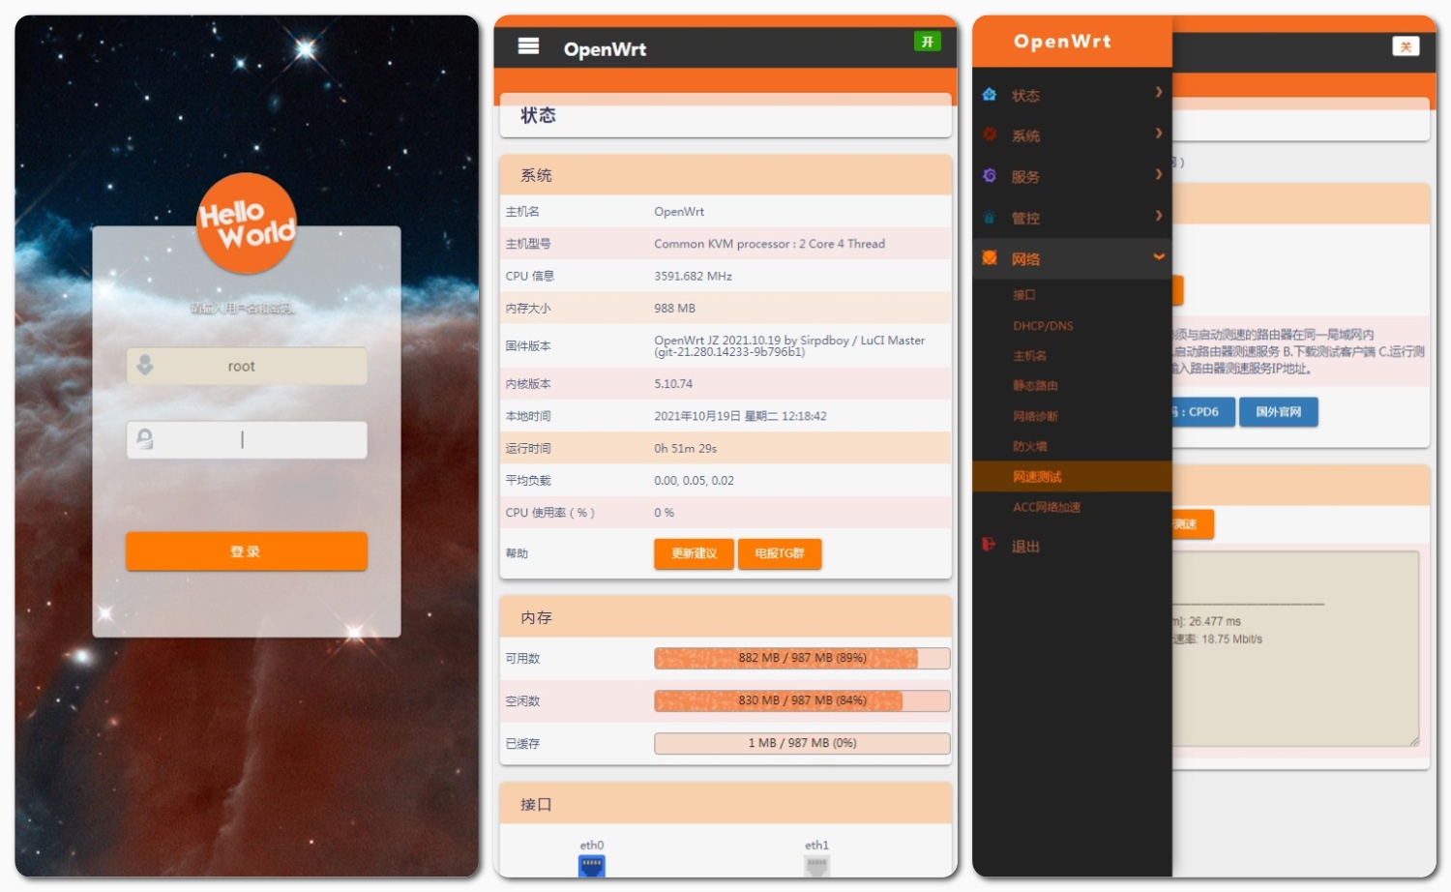
Task: Click the OpenWrt title in sidebar header
Action: 1062,42
